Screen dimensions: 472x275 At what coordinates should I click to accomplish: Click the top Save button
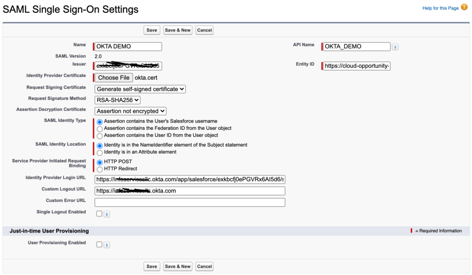[152, 29]
